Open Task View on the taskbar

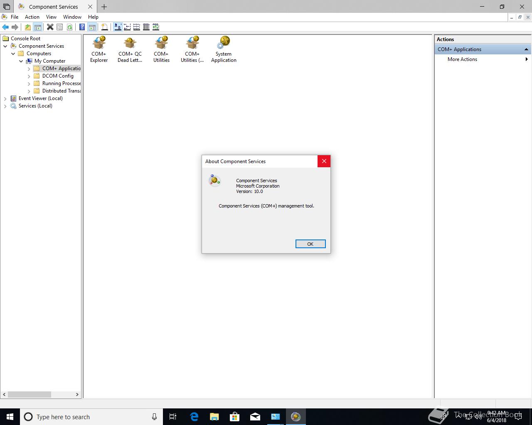click(x=173, y=417)
